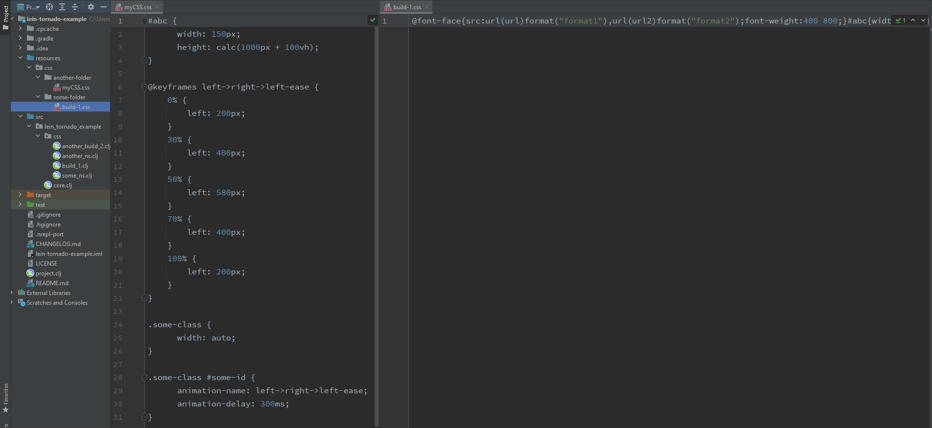Click the left editor vertical scrollbar
Image resolution: width=932 pixels, height=428 pixels.
click(x=376, y=220)
